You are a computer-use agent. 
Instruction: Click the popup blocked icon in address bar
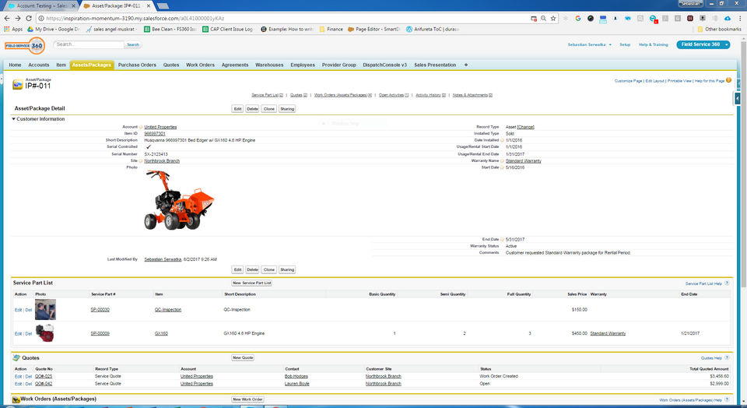pyautogui.click(x=534, y=18)
